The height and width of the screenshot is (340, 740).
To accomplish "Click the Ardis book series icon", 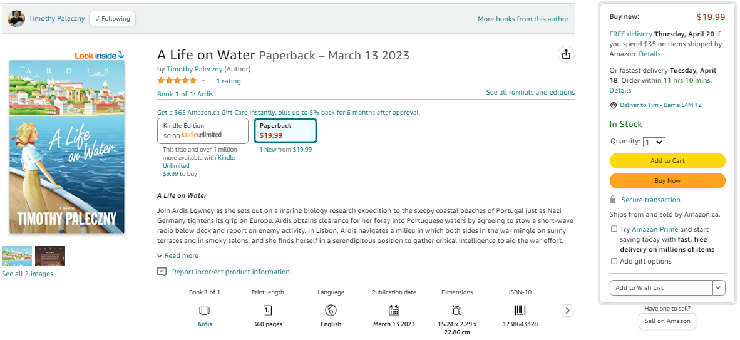I will (204, 310).
